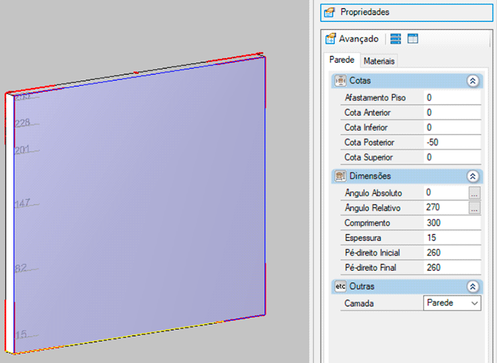Collapse the Dimensões section
The image size is (497, 363).
coord(472,176)
